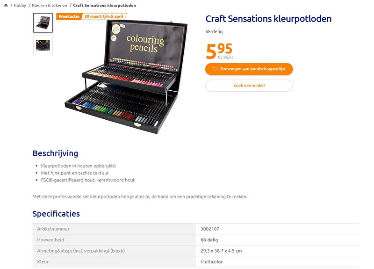Click the heart icon on shopping list button
374x269 pixels.
click(x=215, y=69)
